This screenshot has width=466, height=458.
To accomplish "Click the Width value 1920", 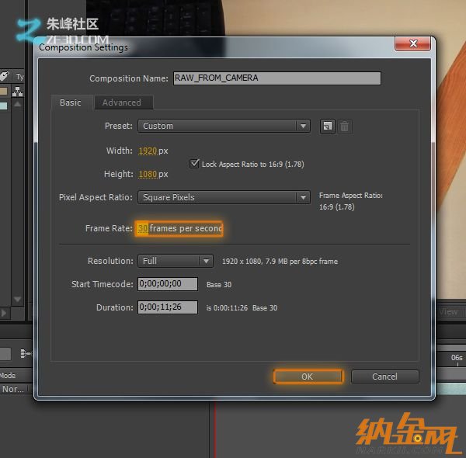I will point(148,151).
